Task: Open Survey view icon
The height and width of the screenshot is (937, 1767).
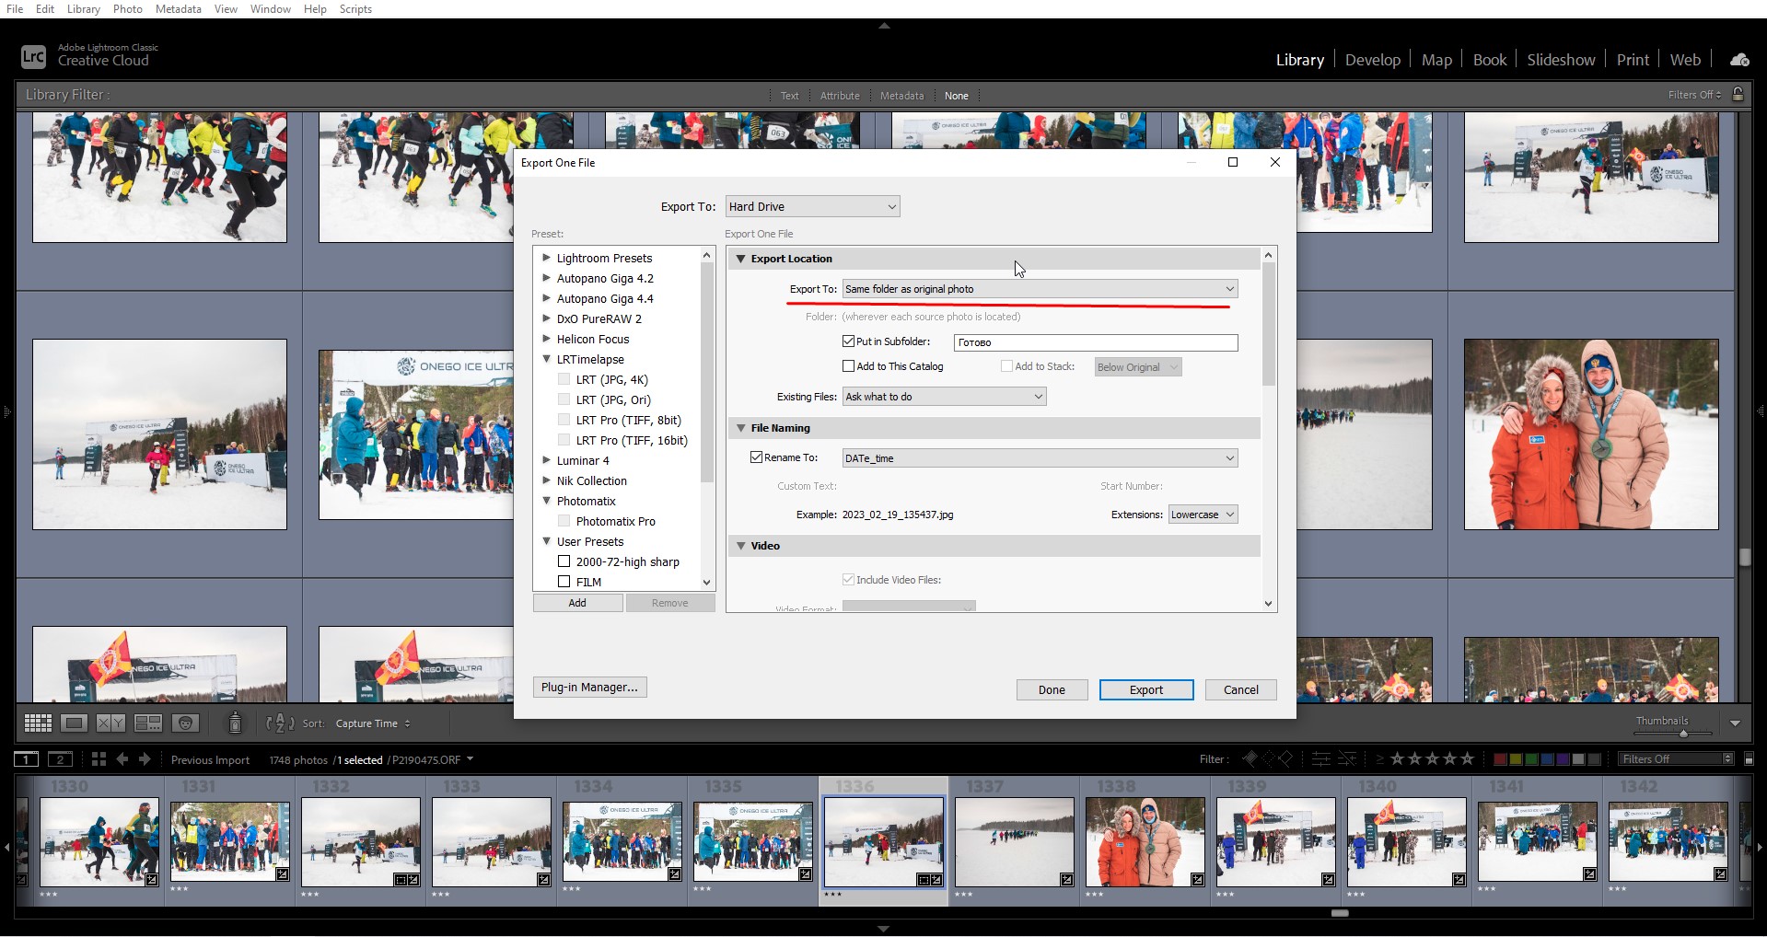Action: [148, 723]
